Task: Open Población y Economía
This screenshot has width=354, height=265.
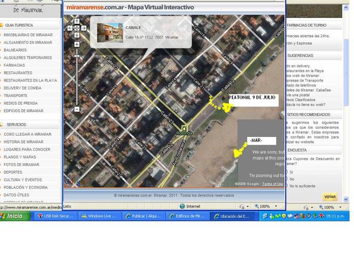Action: point(26,188)
